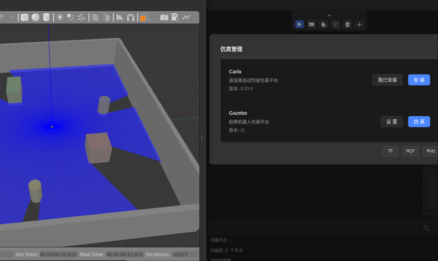Insert a box shape in Gazebo
The height and width of the screenshot is (261, 438).
coord(24,17)
